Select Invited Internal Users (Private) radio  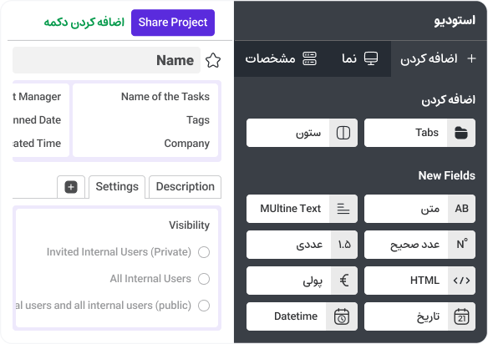[x=204, y=252]
